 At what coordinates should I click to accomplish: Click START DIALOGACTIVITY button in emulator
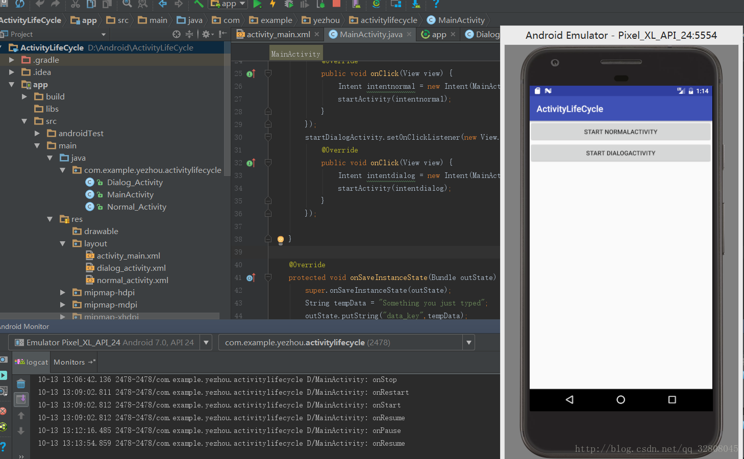point(621,153)
